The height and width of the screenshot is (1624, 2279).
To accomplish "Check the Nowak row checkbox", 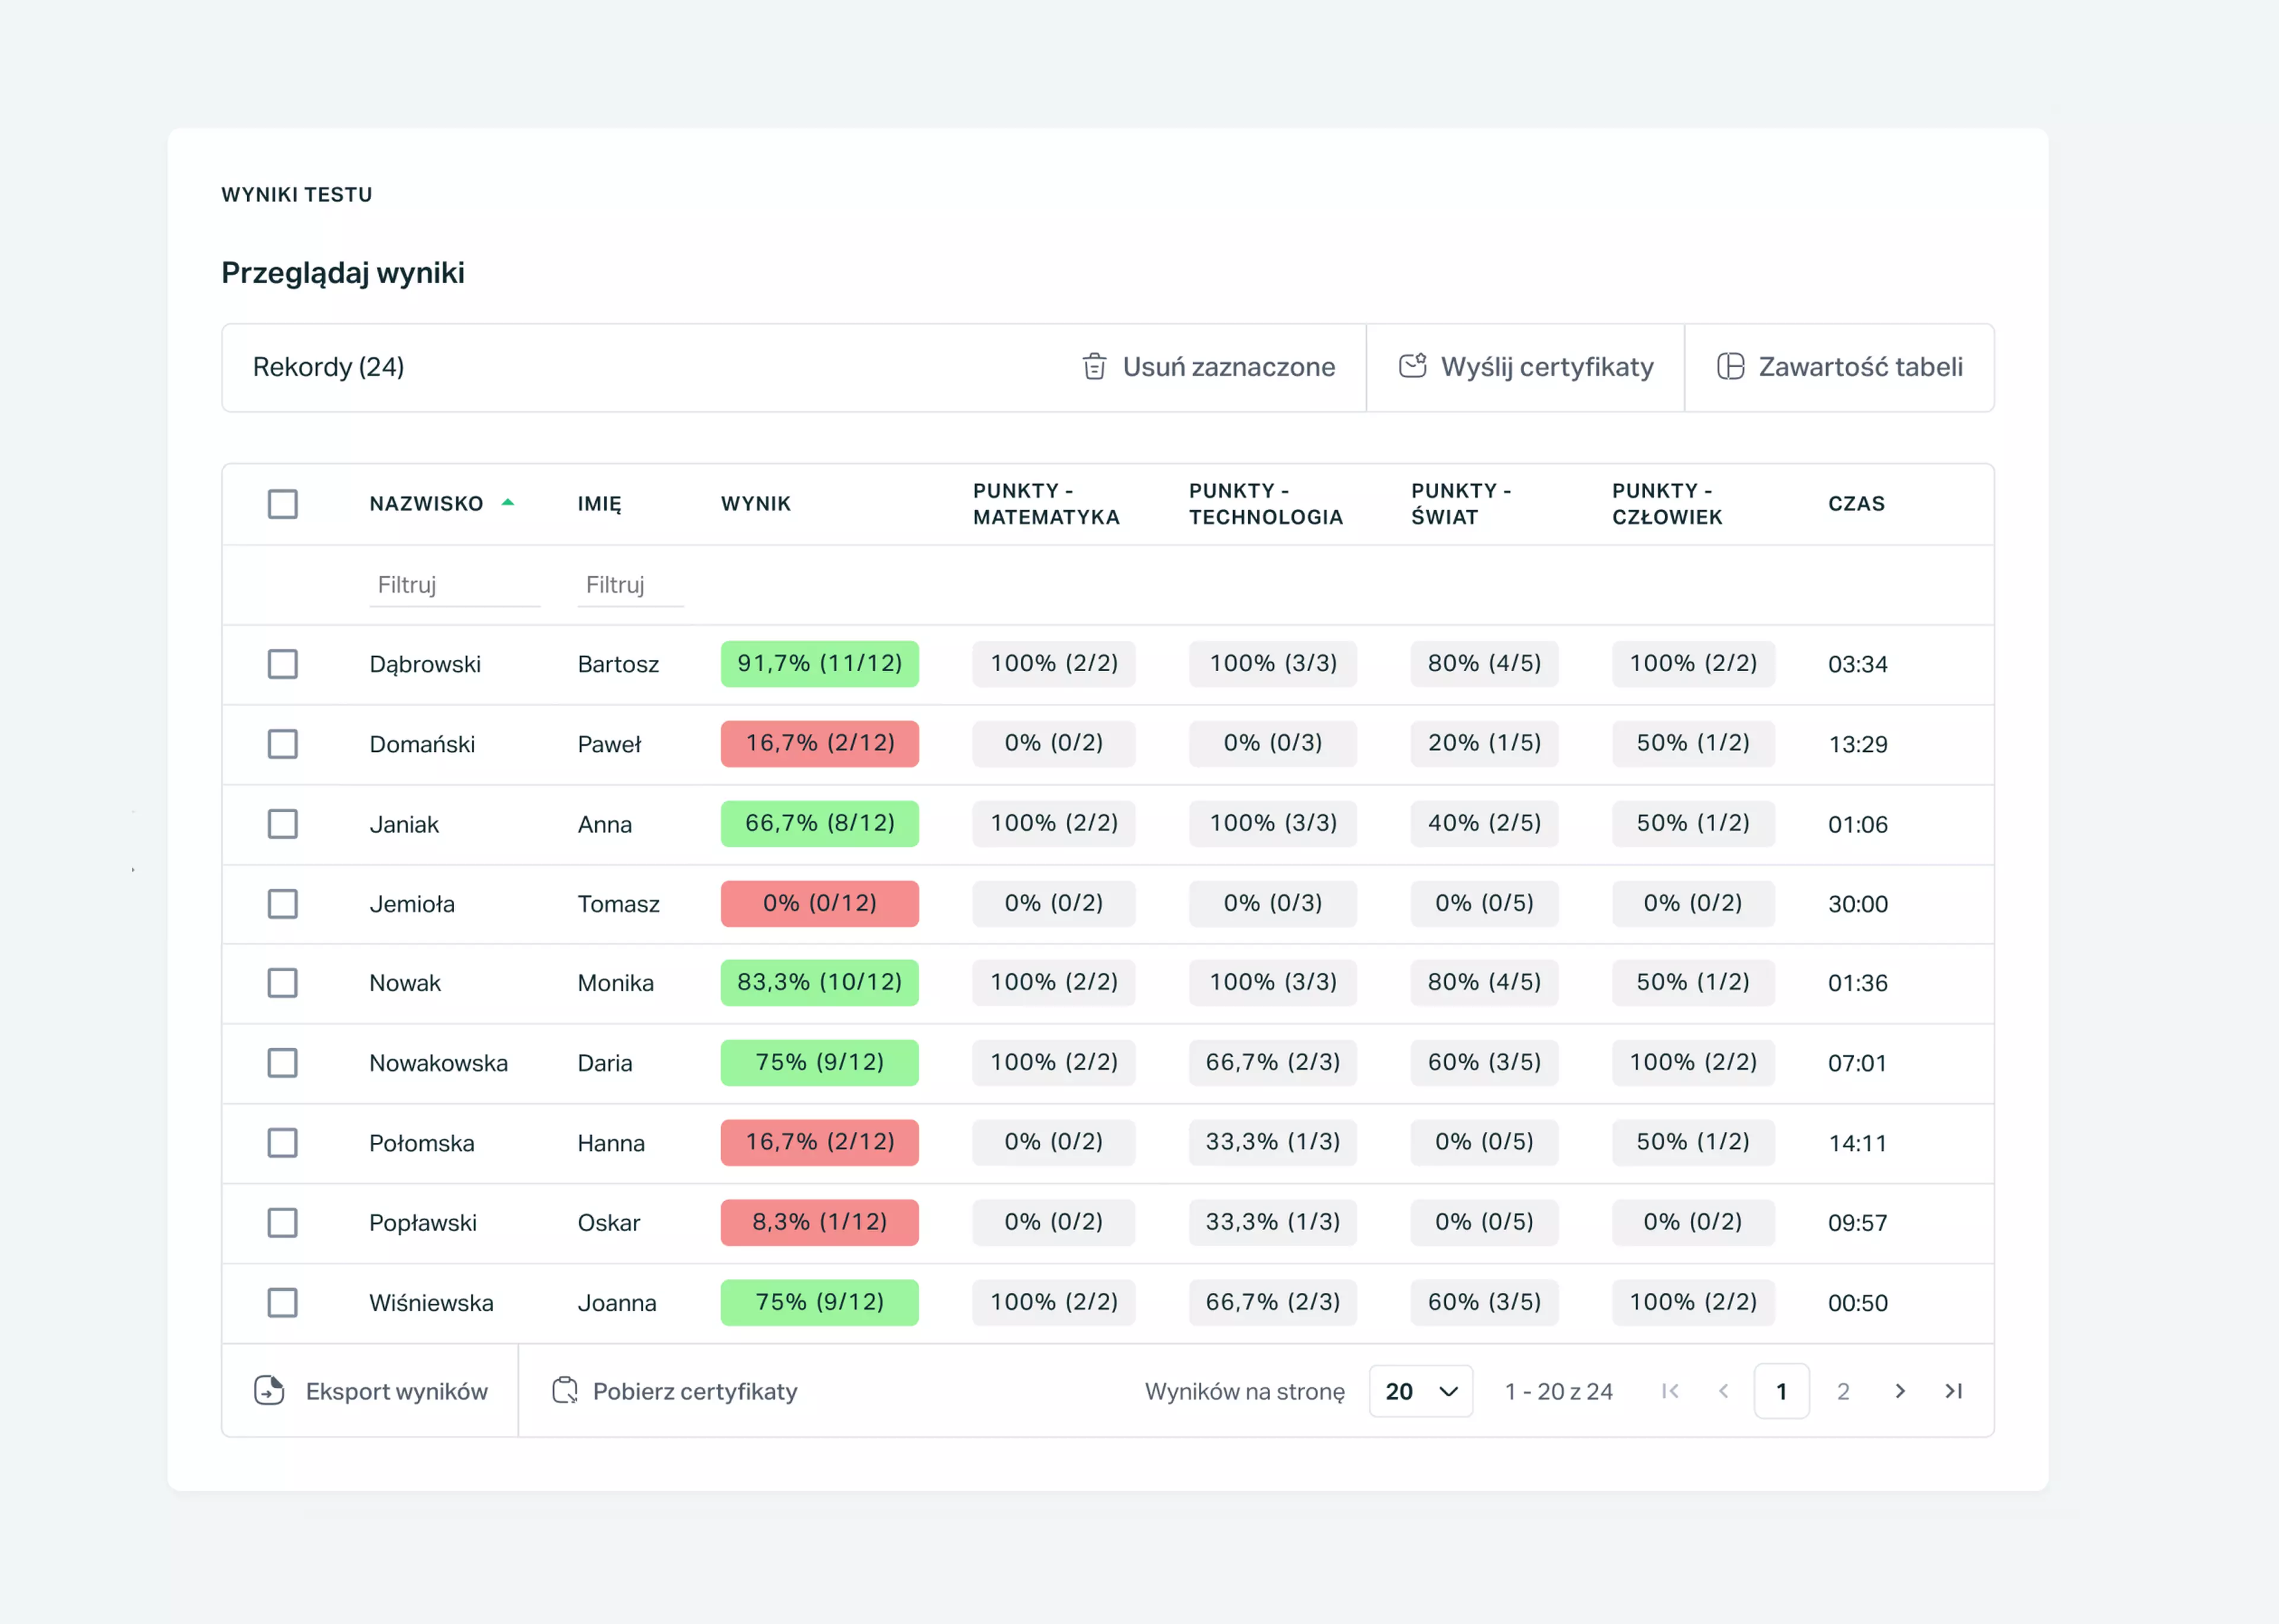I will 283,983.
